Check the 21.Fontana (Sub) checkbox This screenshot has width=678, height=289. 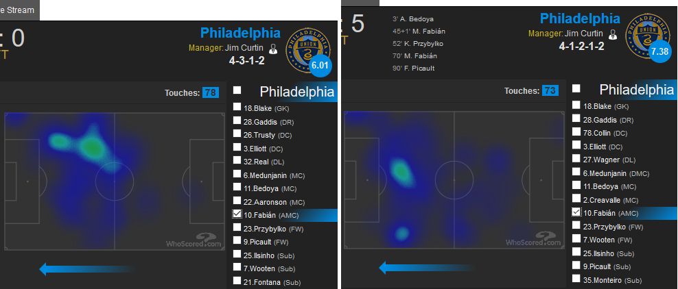pyautogui.click(x=237, y=281)
